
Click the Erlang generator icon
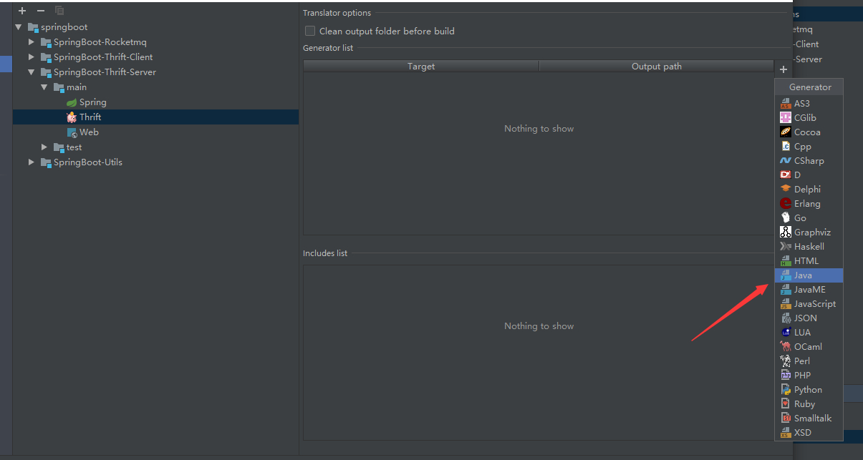[786, 203]
